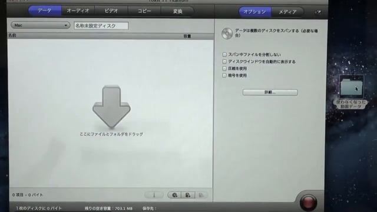Open the 変換 tab

tap(177, 11)
